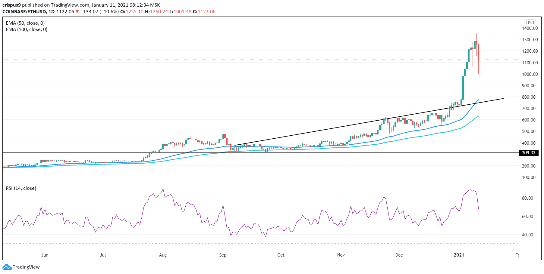Image resolution: width=544 pixels, height=274 pixels.
Task: Click the TradingView logo icon
Action: (x=7, y=267)
